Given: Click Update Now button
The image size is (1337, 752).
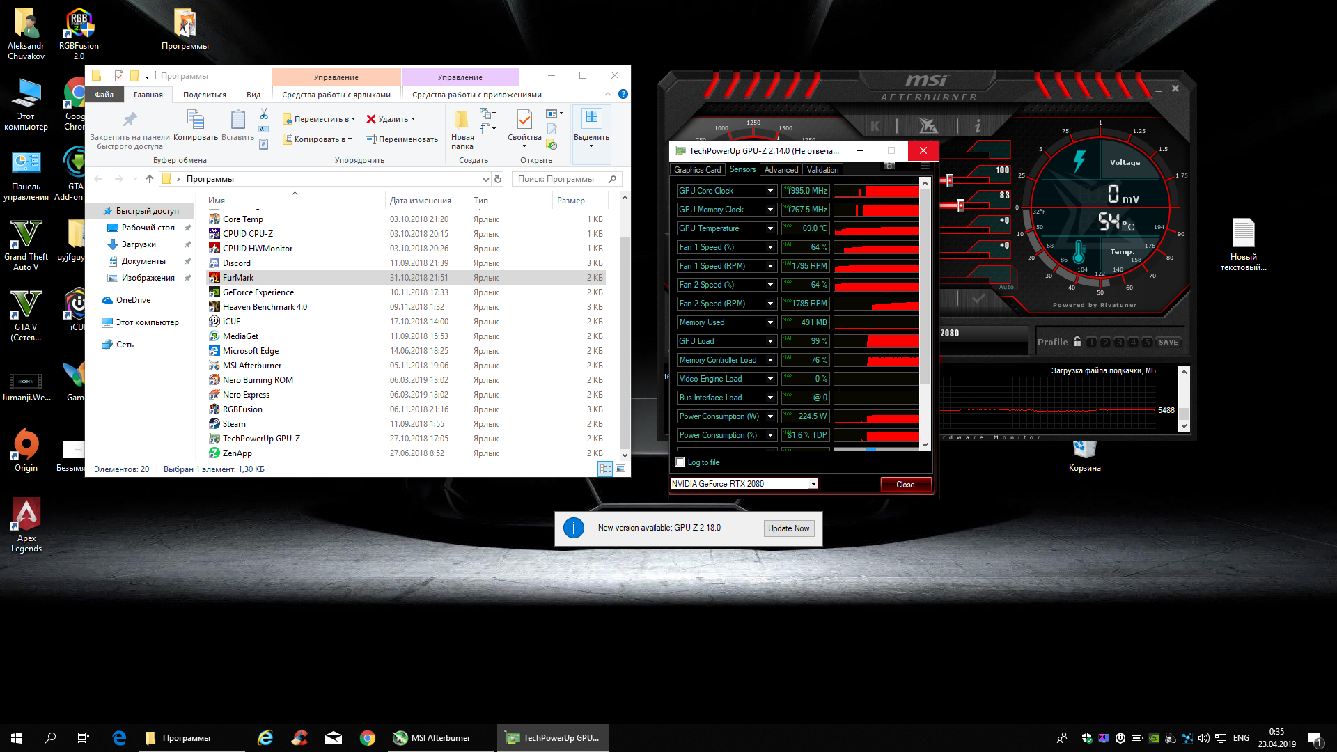Looking at the screenshot, I should coord(788,528).
